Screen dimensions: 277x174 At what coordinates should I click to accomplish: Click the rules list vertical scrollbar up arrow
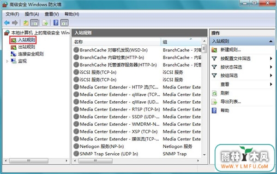tap(204, 41)
